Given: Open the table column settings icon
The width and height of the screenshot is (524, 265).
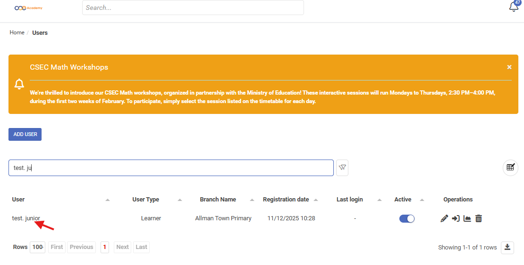Looking at the screenshot, I should click(x=510, y=168).
